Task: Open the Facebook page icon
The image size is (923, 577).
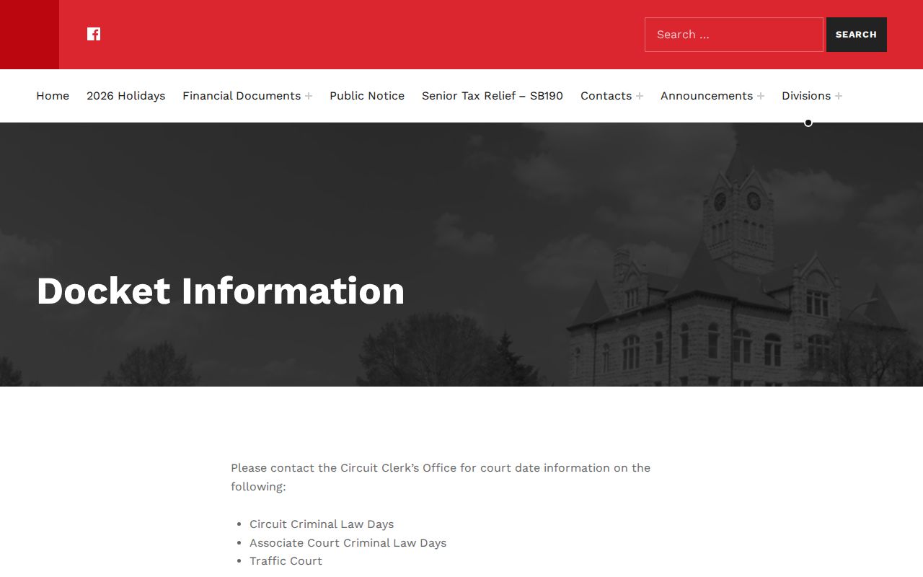Action: pos(94,34)
